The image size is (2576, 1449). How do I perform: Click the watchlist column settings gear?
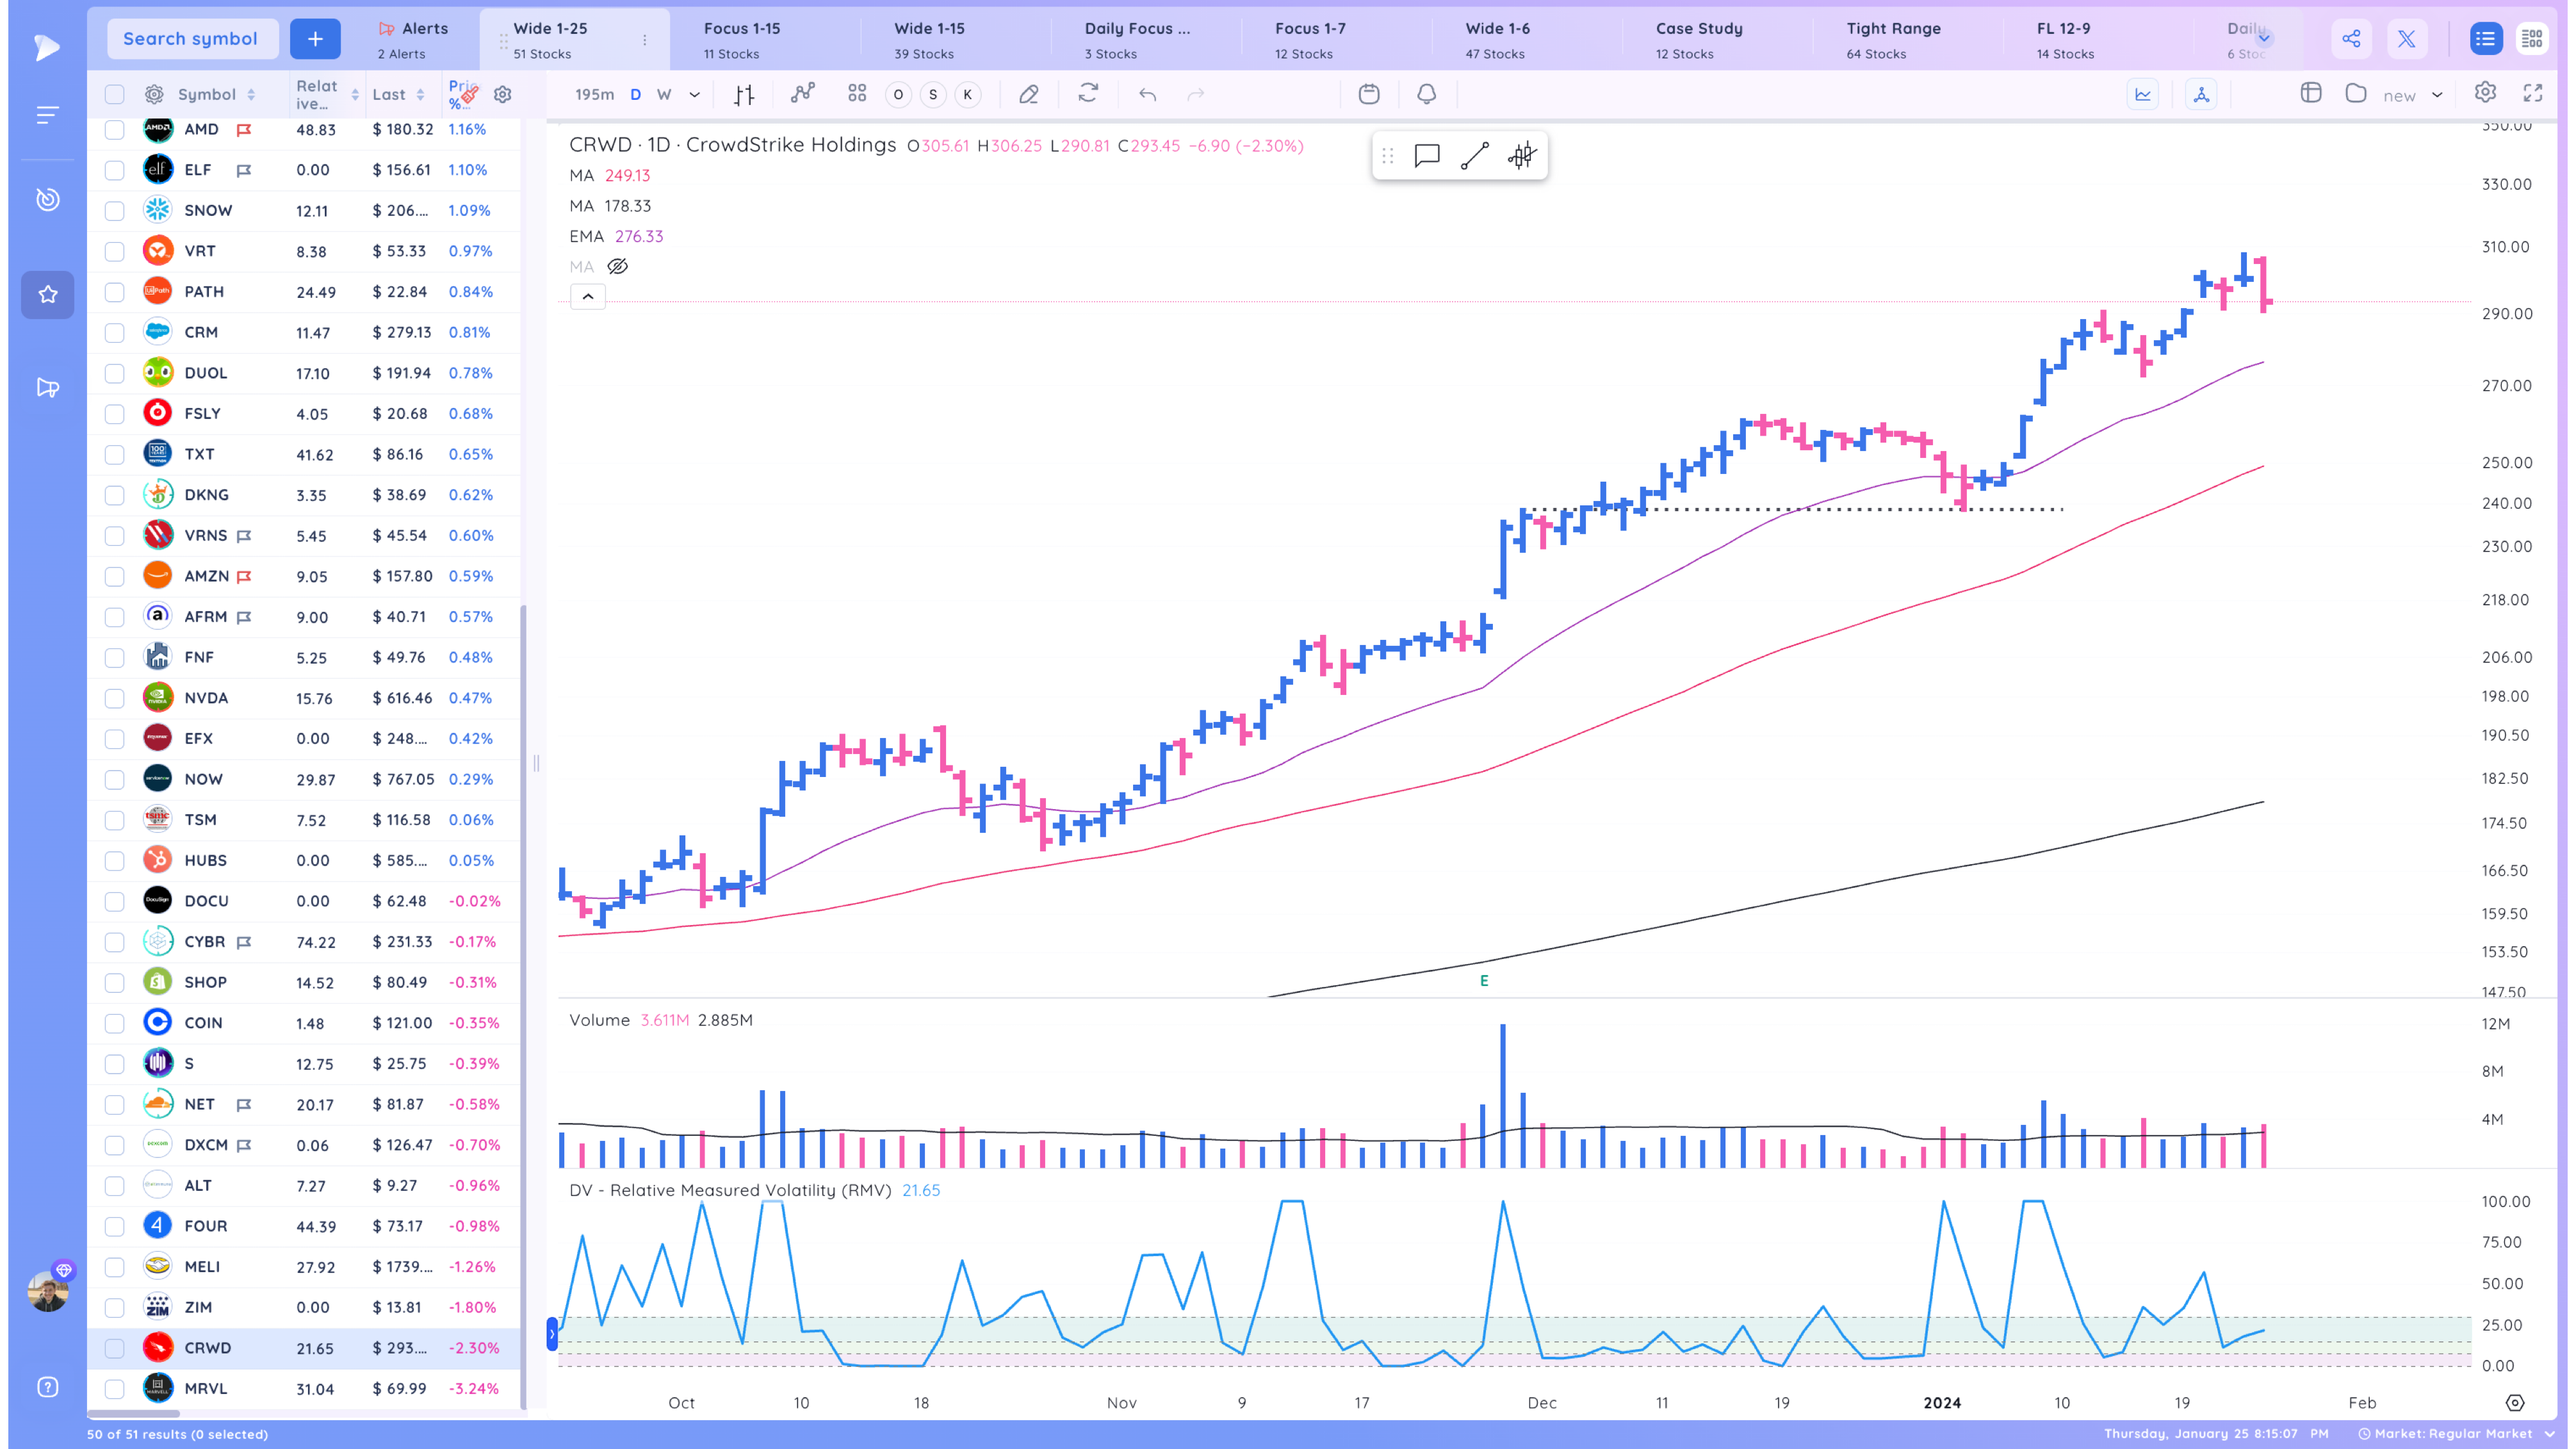503,95
